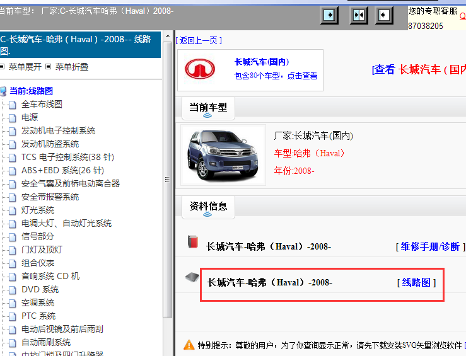
Task: Open the 线路图 link
Action: 416,282
